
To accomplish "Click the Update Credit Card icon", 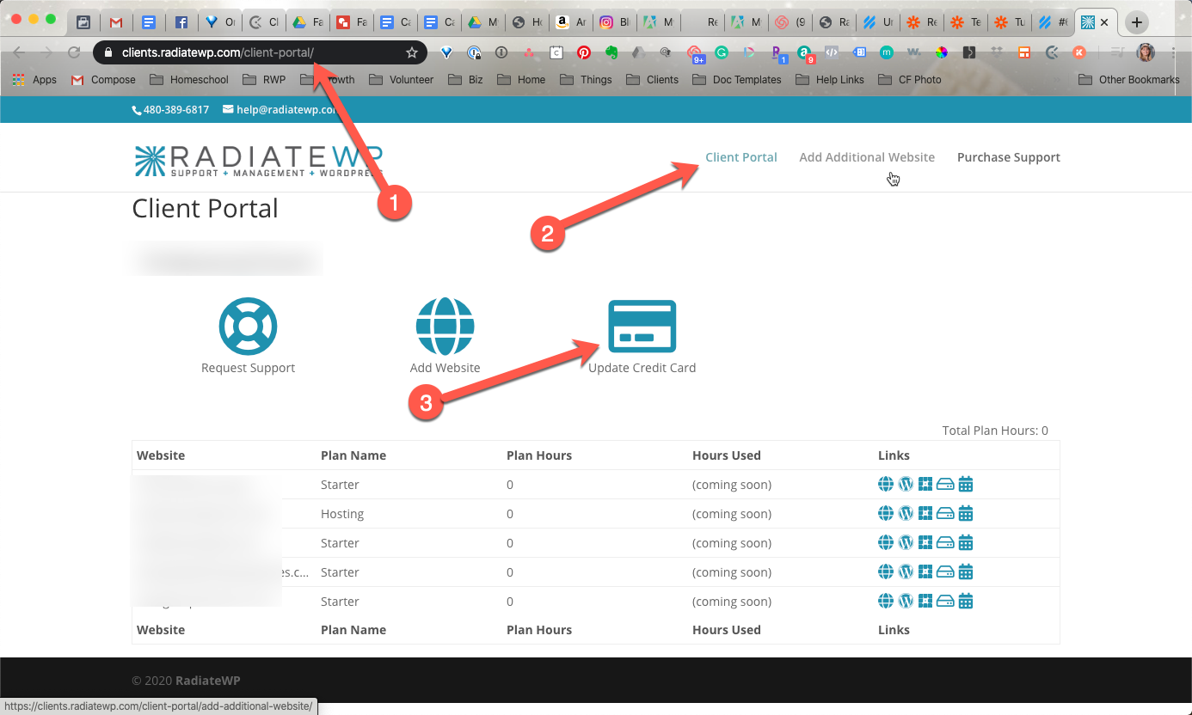I will [x=642, y=326].
